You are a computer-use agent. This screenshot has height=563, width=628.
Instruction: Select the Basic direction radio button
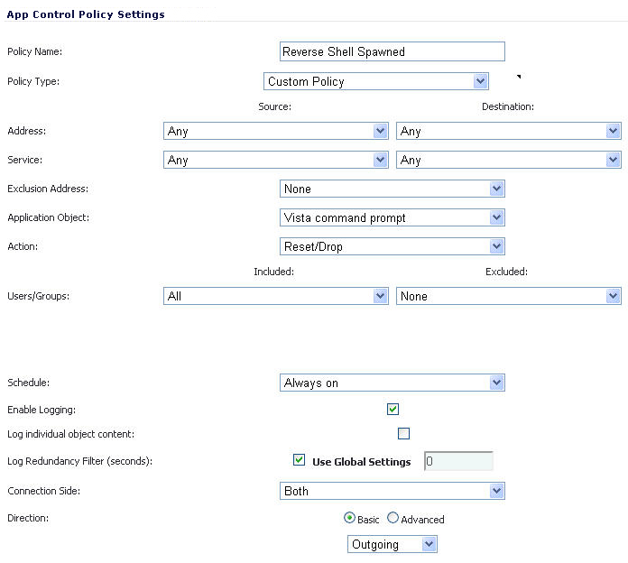(350, 518)
